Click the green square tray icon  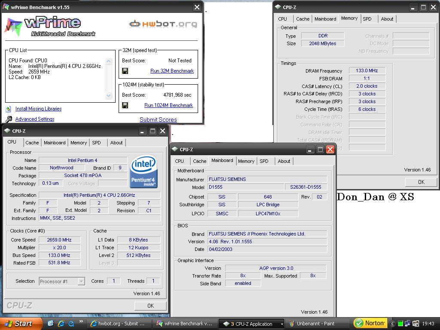400,324
